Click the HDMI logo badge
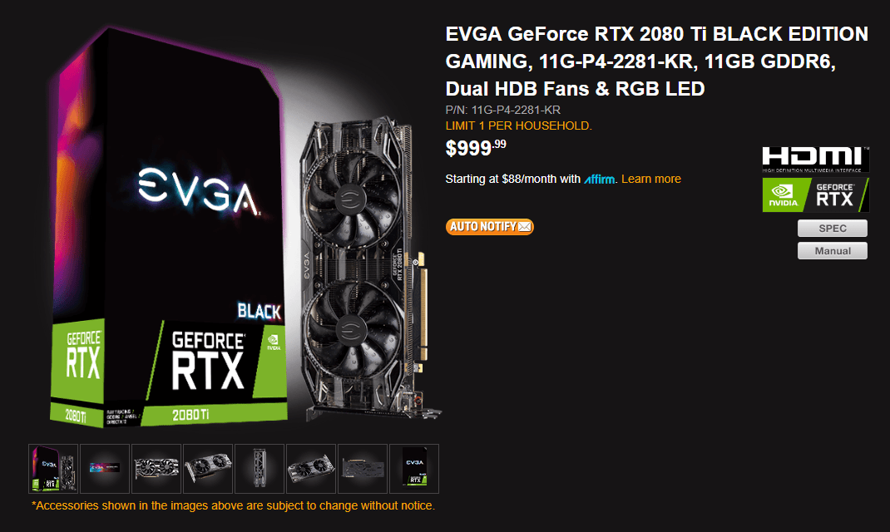This screenshot has width=890, height=532. point(815,160)
